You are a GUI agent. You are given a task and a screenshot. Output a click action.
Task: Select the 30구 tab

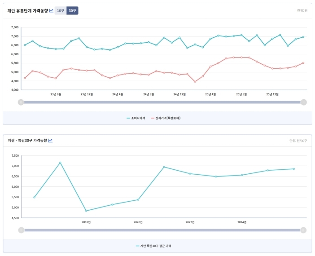[x=72, y=10]
